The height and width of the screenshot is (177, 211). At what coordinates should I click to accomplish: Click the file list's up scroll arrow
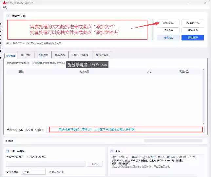click(152, 20)
